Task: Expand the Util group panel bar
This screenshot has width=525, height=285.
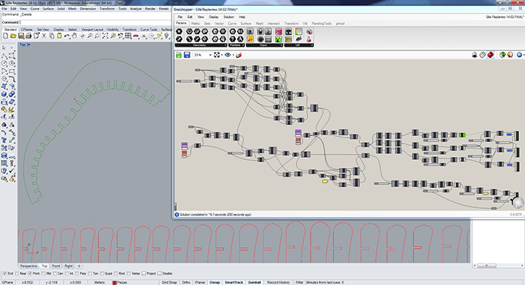Action: (299, 45)
